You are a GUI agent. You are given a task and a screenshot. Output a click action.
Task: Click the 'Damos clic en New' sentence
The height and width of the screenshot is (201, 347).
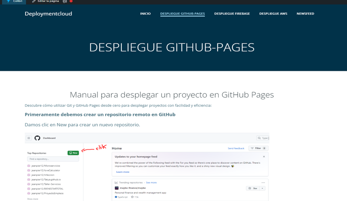pyautogui.click(x=82, y=125)
